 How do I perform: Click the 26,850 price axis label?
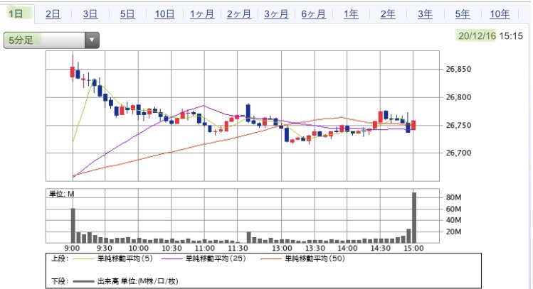point(458,69)
